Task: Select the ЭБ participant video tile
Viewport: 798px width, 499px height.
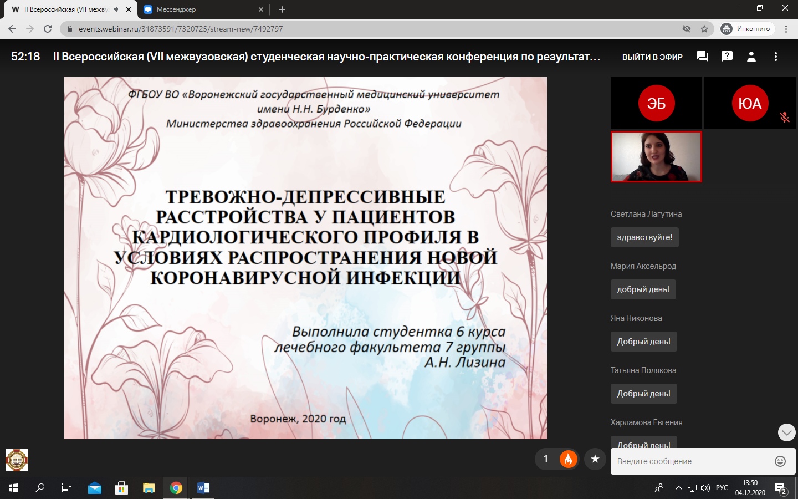Action: click(x=656, y=103)
